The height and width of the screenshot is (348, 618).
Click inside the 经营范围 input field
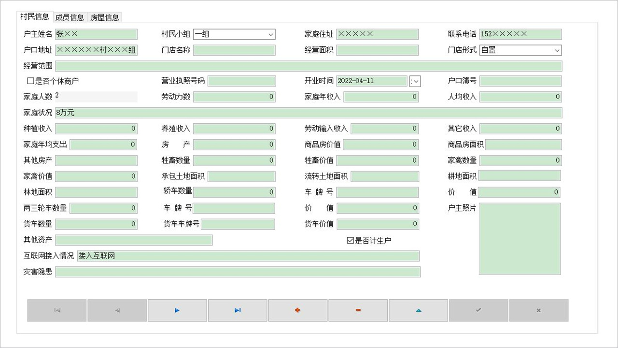[x=309, y=66]
